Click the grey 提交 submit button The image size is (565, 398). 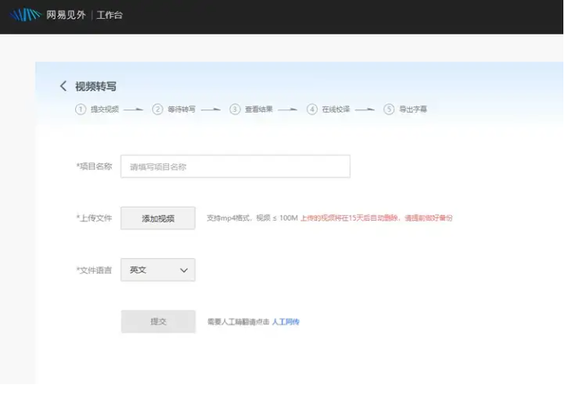[x=158, y=321]
